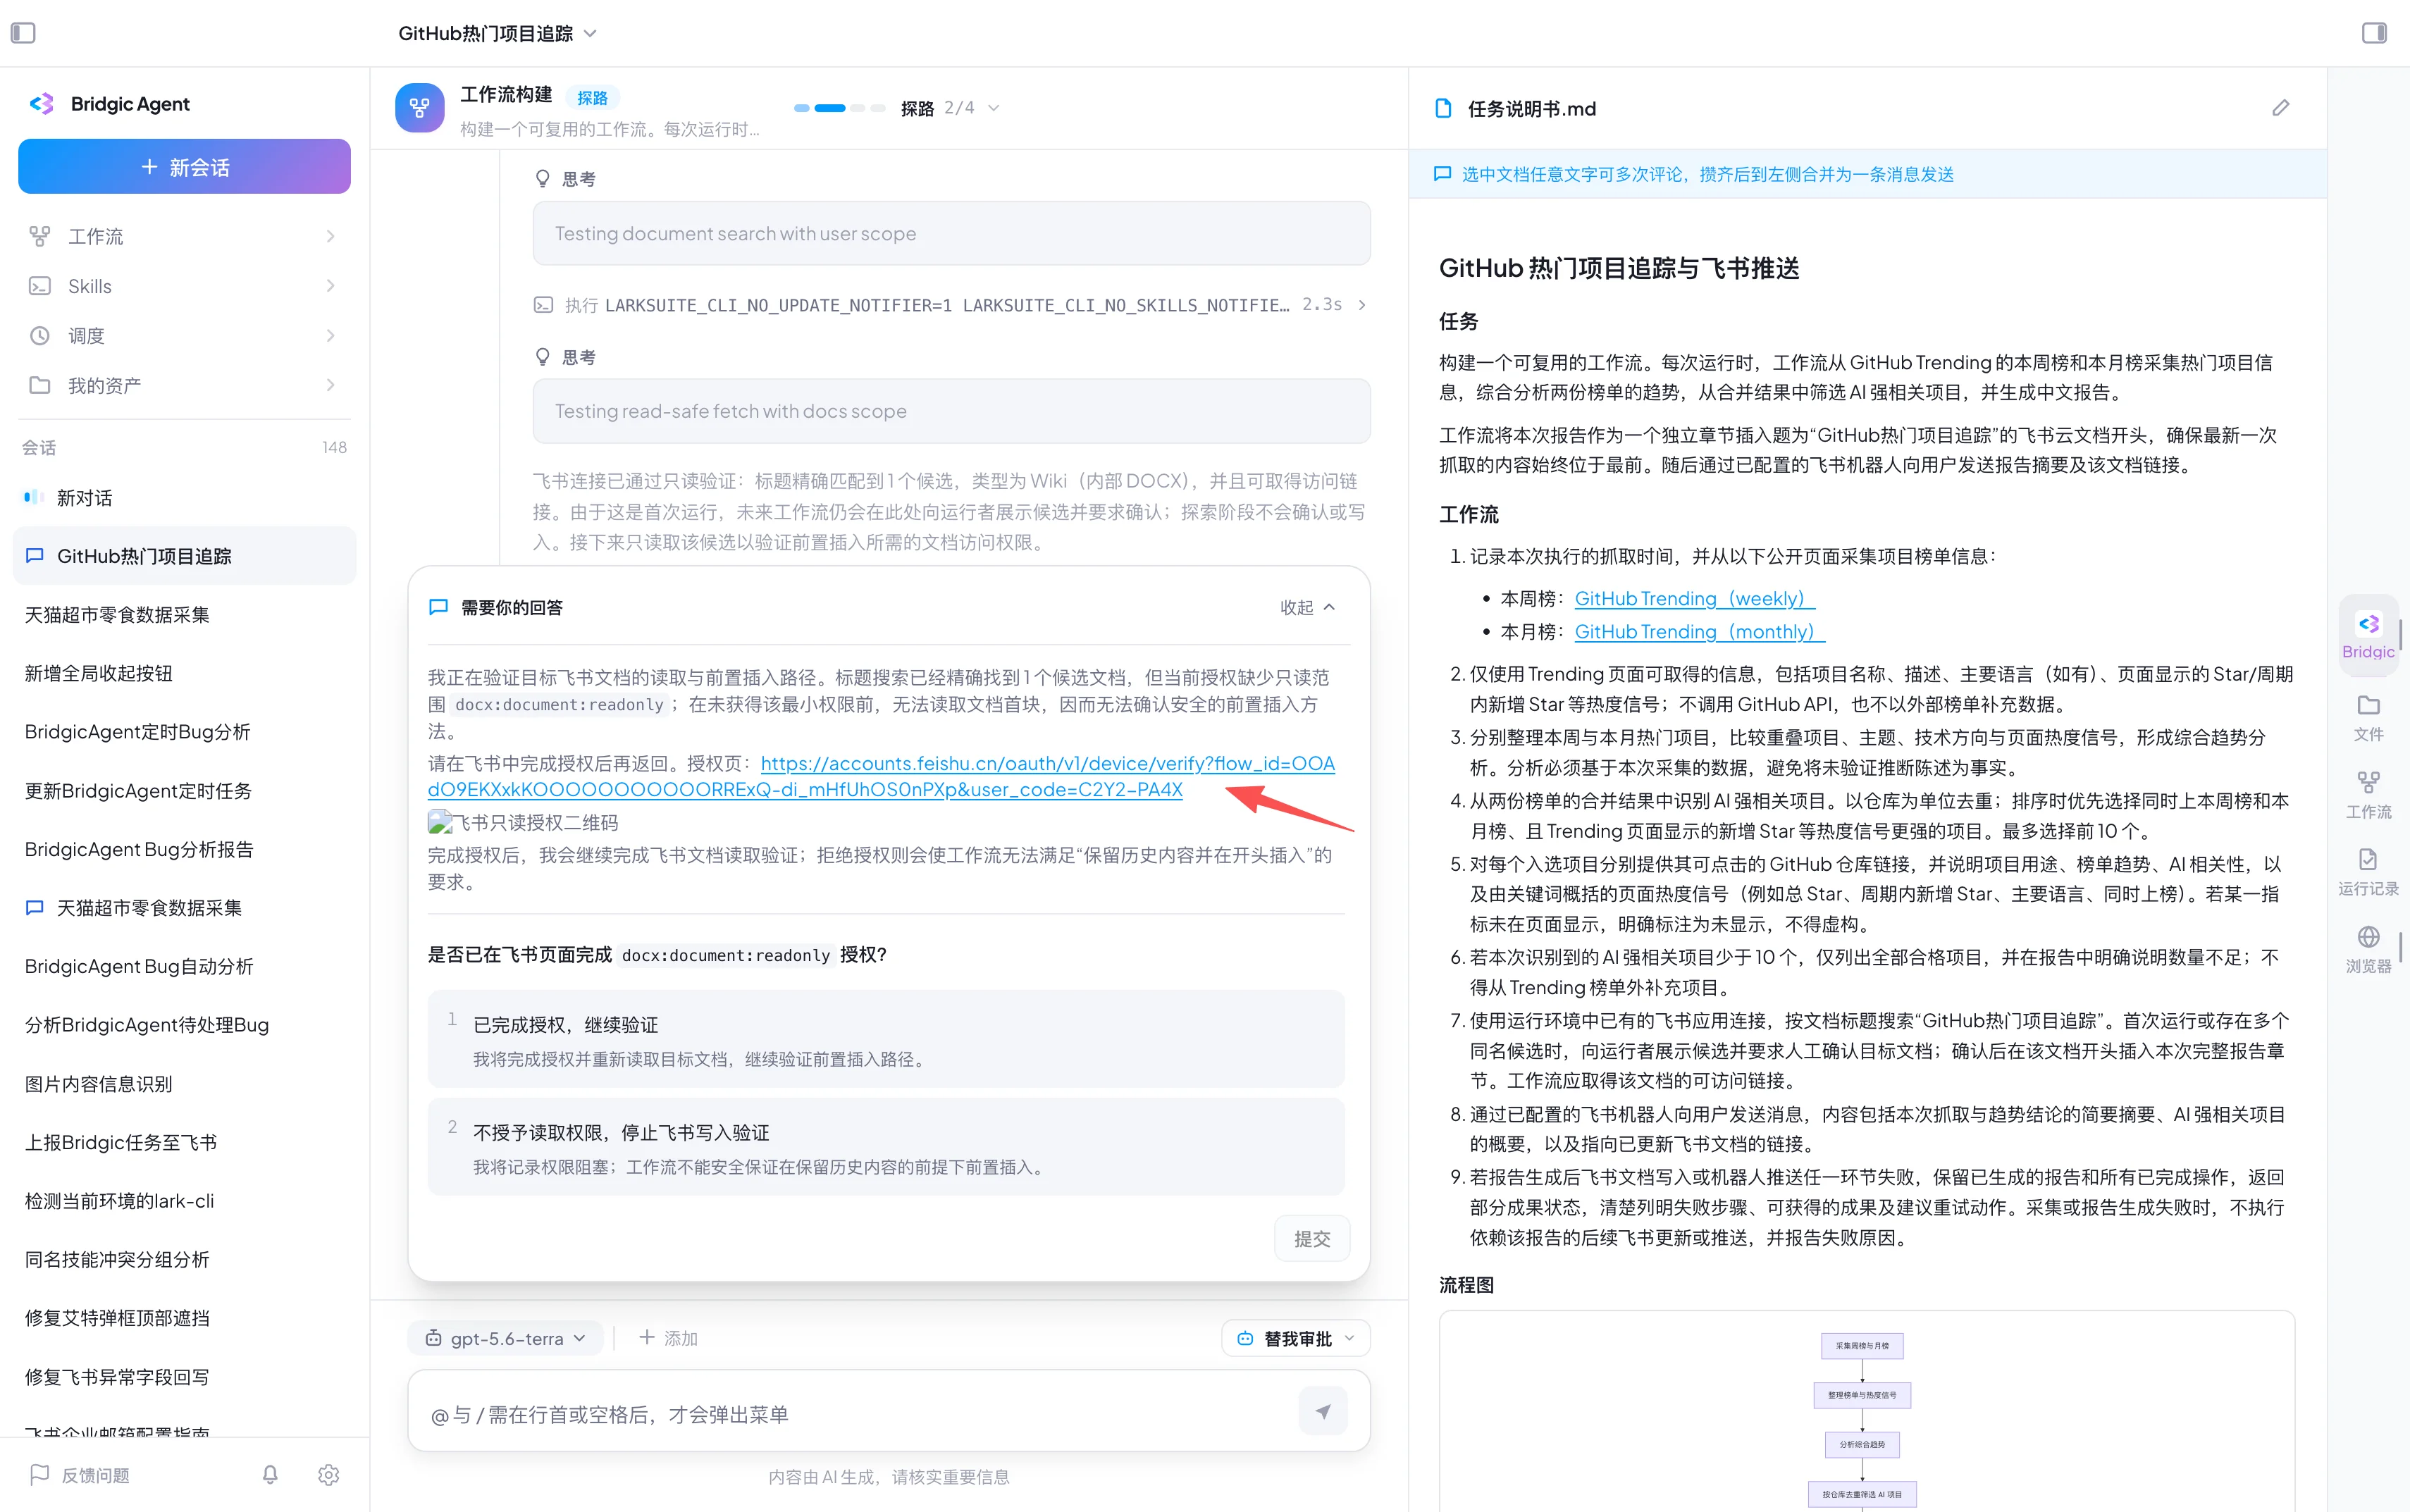The height and width of the screenshot is (1512, 2410).
Task: Click 反馈问题 link
Action: point(95,1475)
